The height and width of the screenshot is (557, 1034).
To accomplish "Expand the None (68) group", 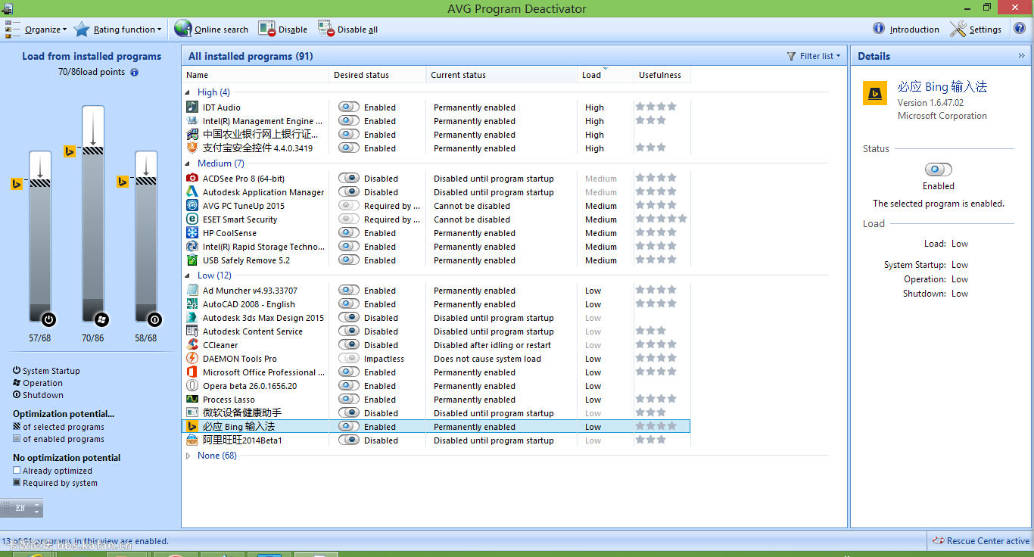I will click(x=189, y=456).
